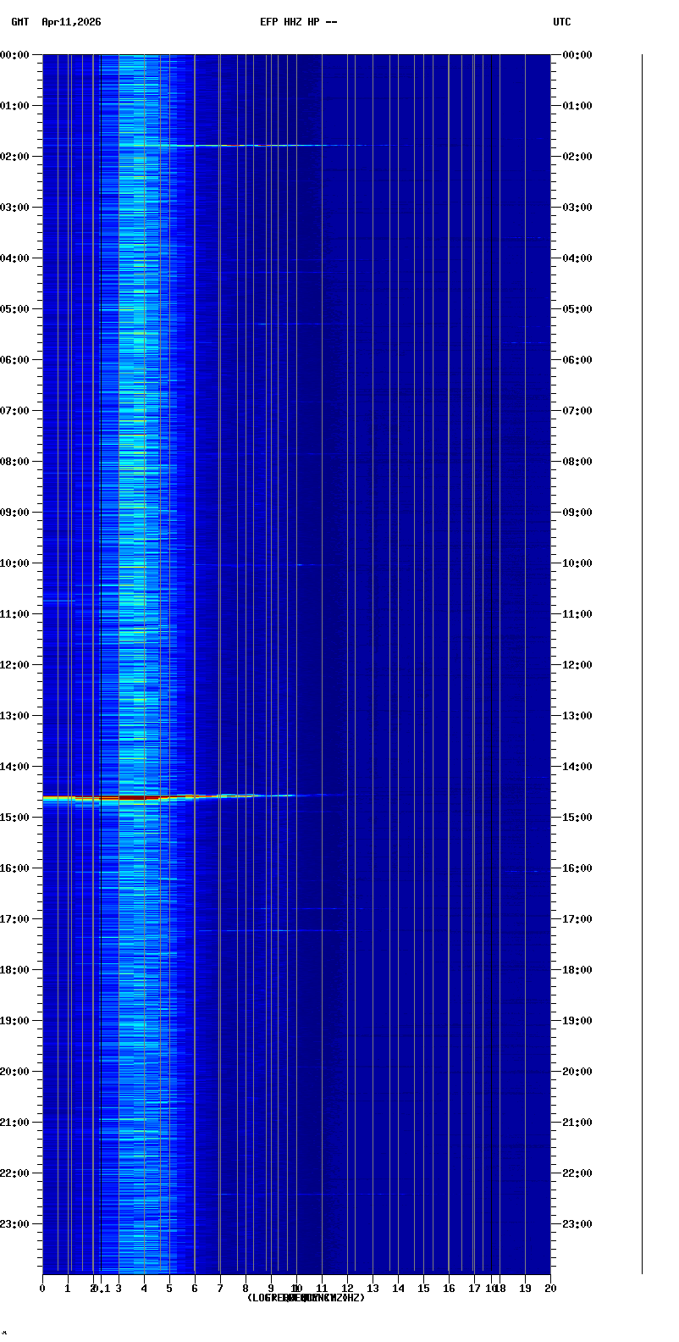This screenshot has height=1342, width=679.
Task: Click the frequency axis caption below the plot
Action: point(306,1298)
